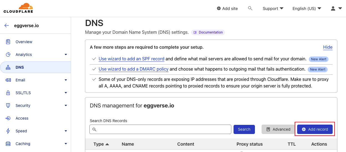This screenshot has height=152, width=346.
Task: Expand the SSL/TLS sidebar section arrow
Action: pyautogui.click(x=66, y=93)
